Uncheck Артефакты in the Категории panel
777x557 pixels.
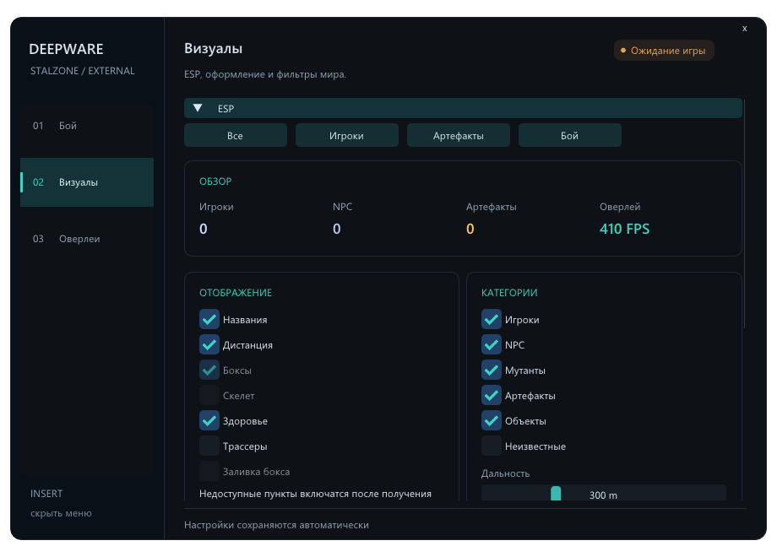click(x=491, y=395)
